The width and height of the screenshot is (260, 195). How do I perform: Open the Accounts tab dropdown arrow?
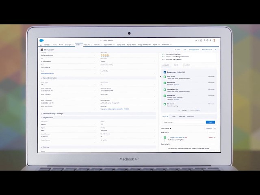[91, 45]
